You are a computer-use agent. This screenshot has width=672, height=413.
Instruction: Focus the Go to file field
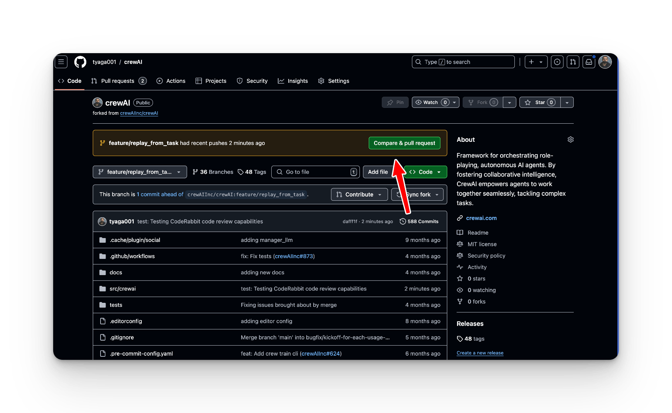[x=315, y=172]
